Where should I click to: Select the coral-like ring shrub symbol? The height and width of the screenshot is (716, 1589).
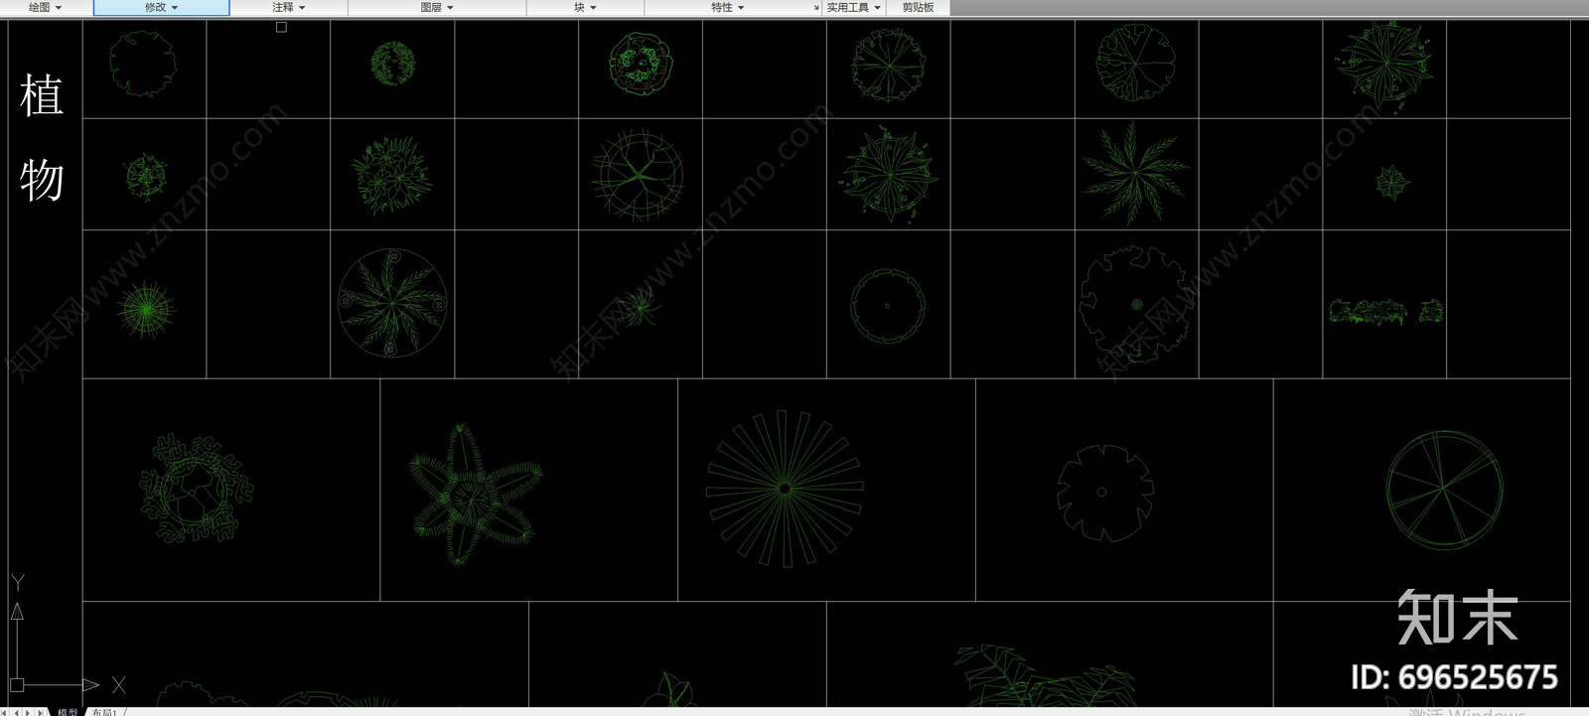coord(196,488)
